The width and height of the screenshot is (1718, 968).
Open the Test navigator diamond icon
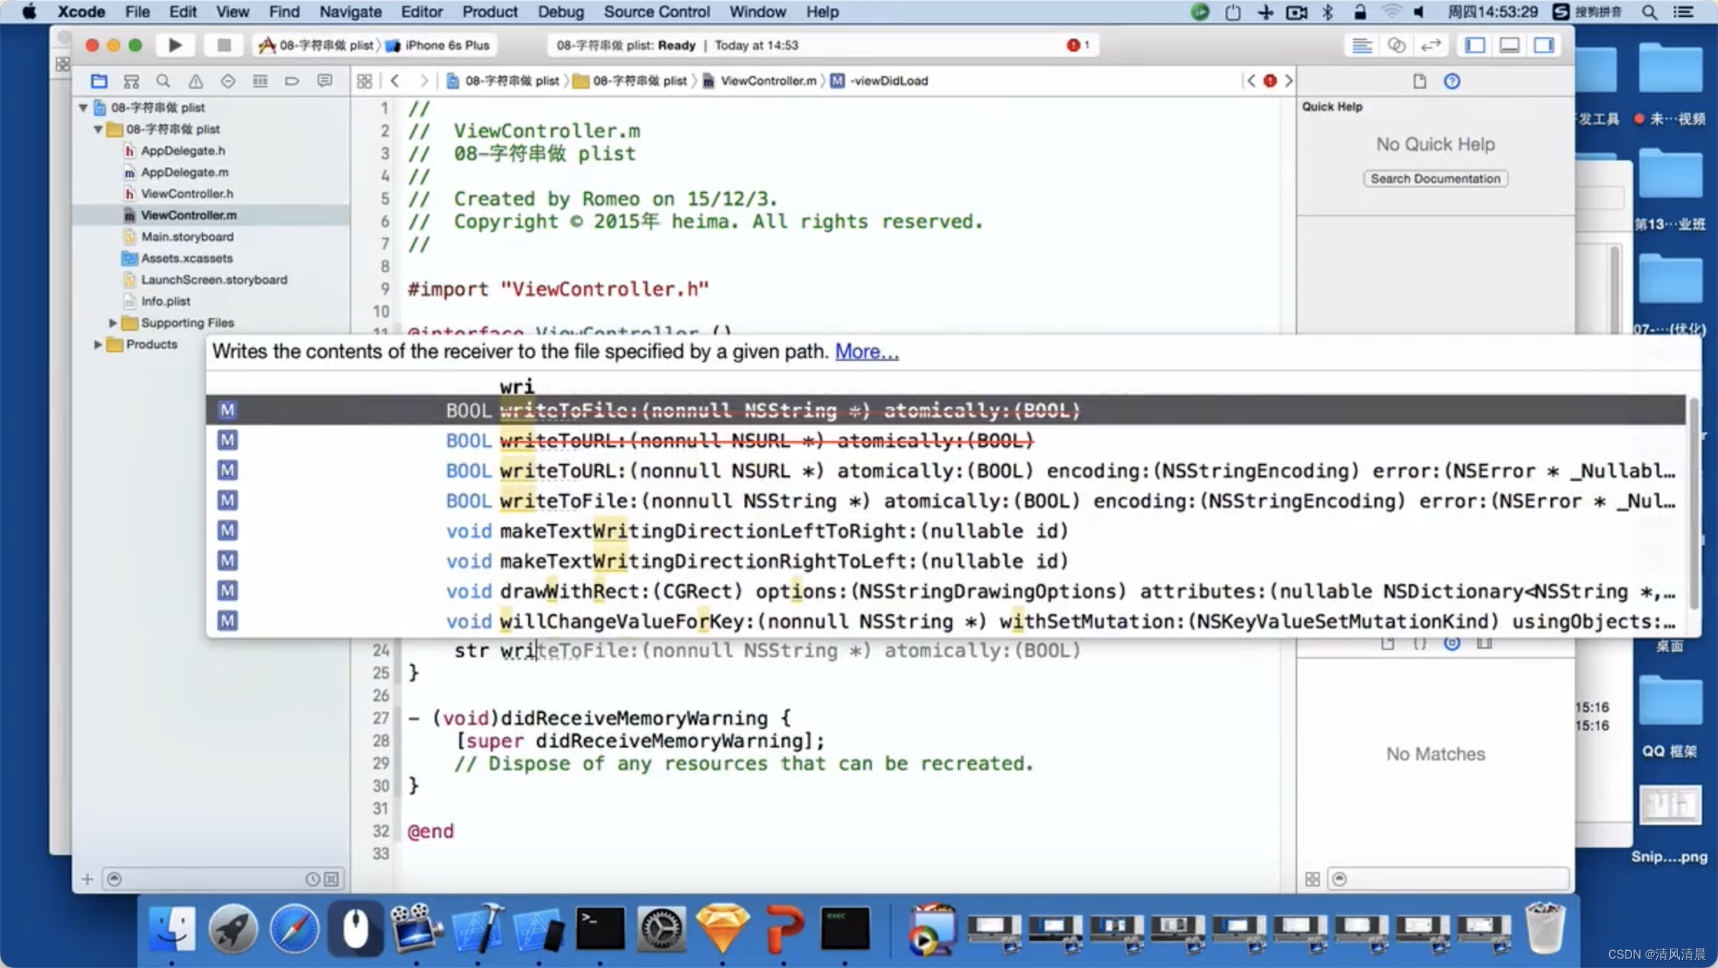point(228,81)
